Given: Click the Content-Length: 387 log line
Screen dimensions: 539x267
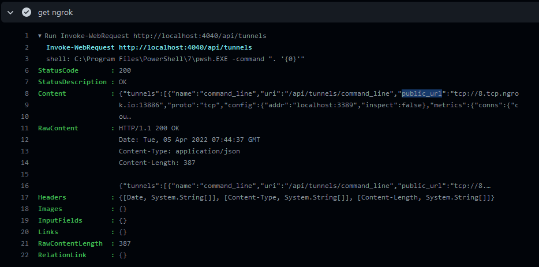Looking at the screenshot, I should tap(157, 163).
